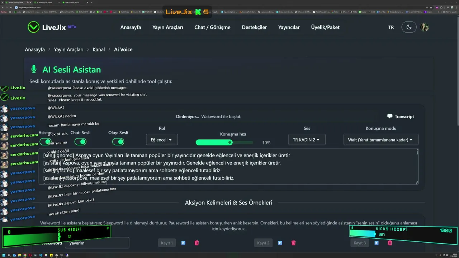Screen dimensions: 459x258
Task: Toggle dark mode moon icon
Action: (409, 27)
